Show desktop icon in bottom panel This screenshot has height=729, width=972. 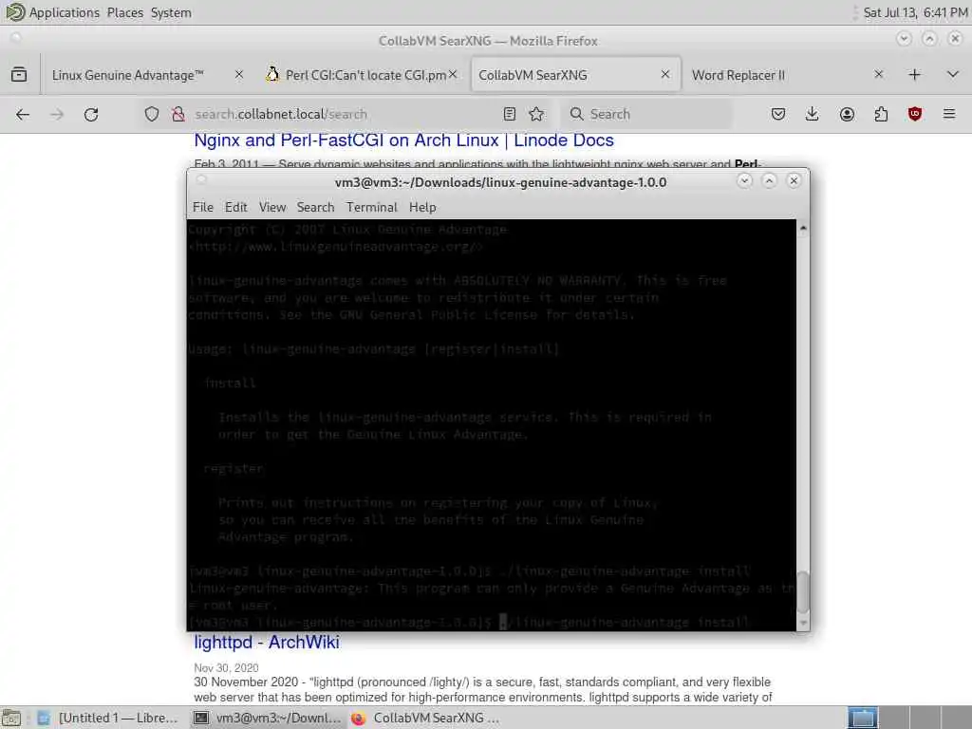11,718
